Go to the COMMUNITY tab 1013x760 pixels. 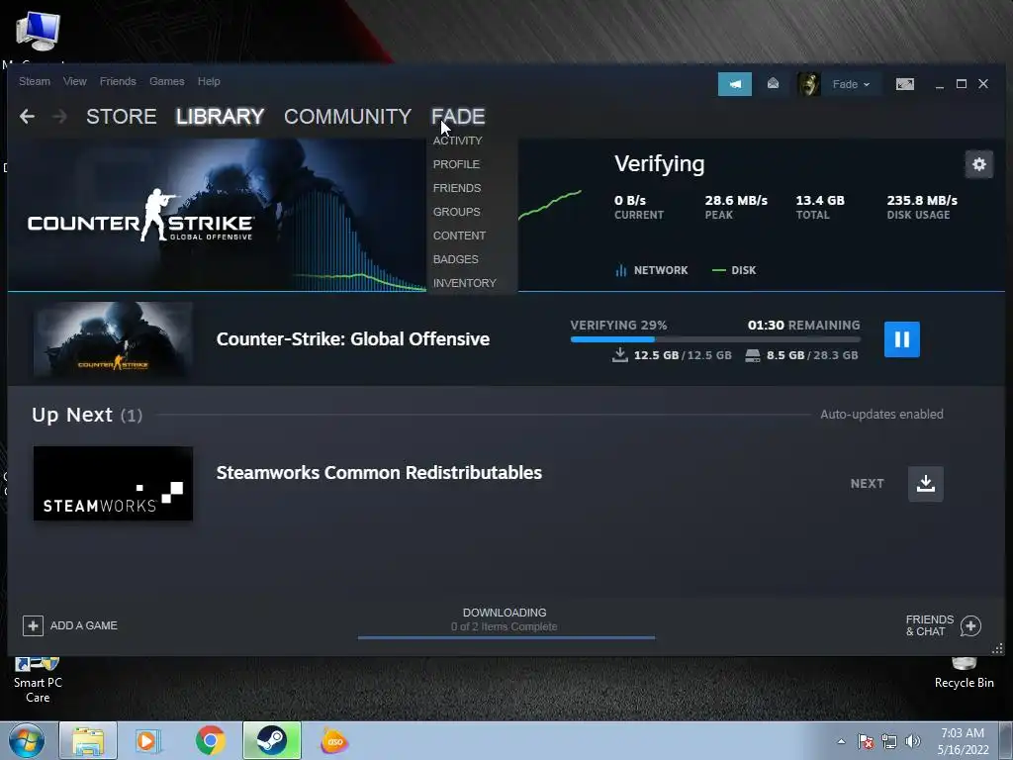coord(347,117)
